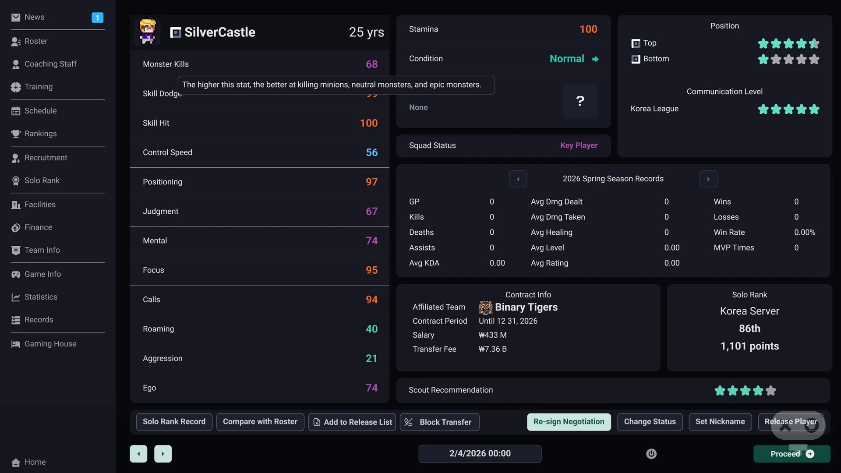The height and width of the screenshot is (473, 841).
Task: Toggle Block Transfer for this player
Action: point(439,422)
